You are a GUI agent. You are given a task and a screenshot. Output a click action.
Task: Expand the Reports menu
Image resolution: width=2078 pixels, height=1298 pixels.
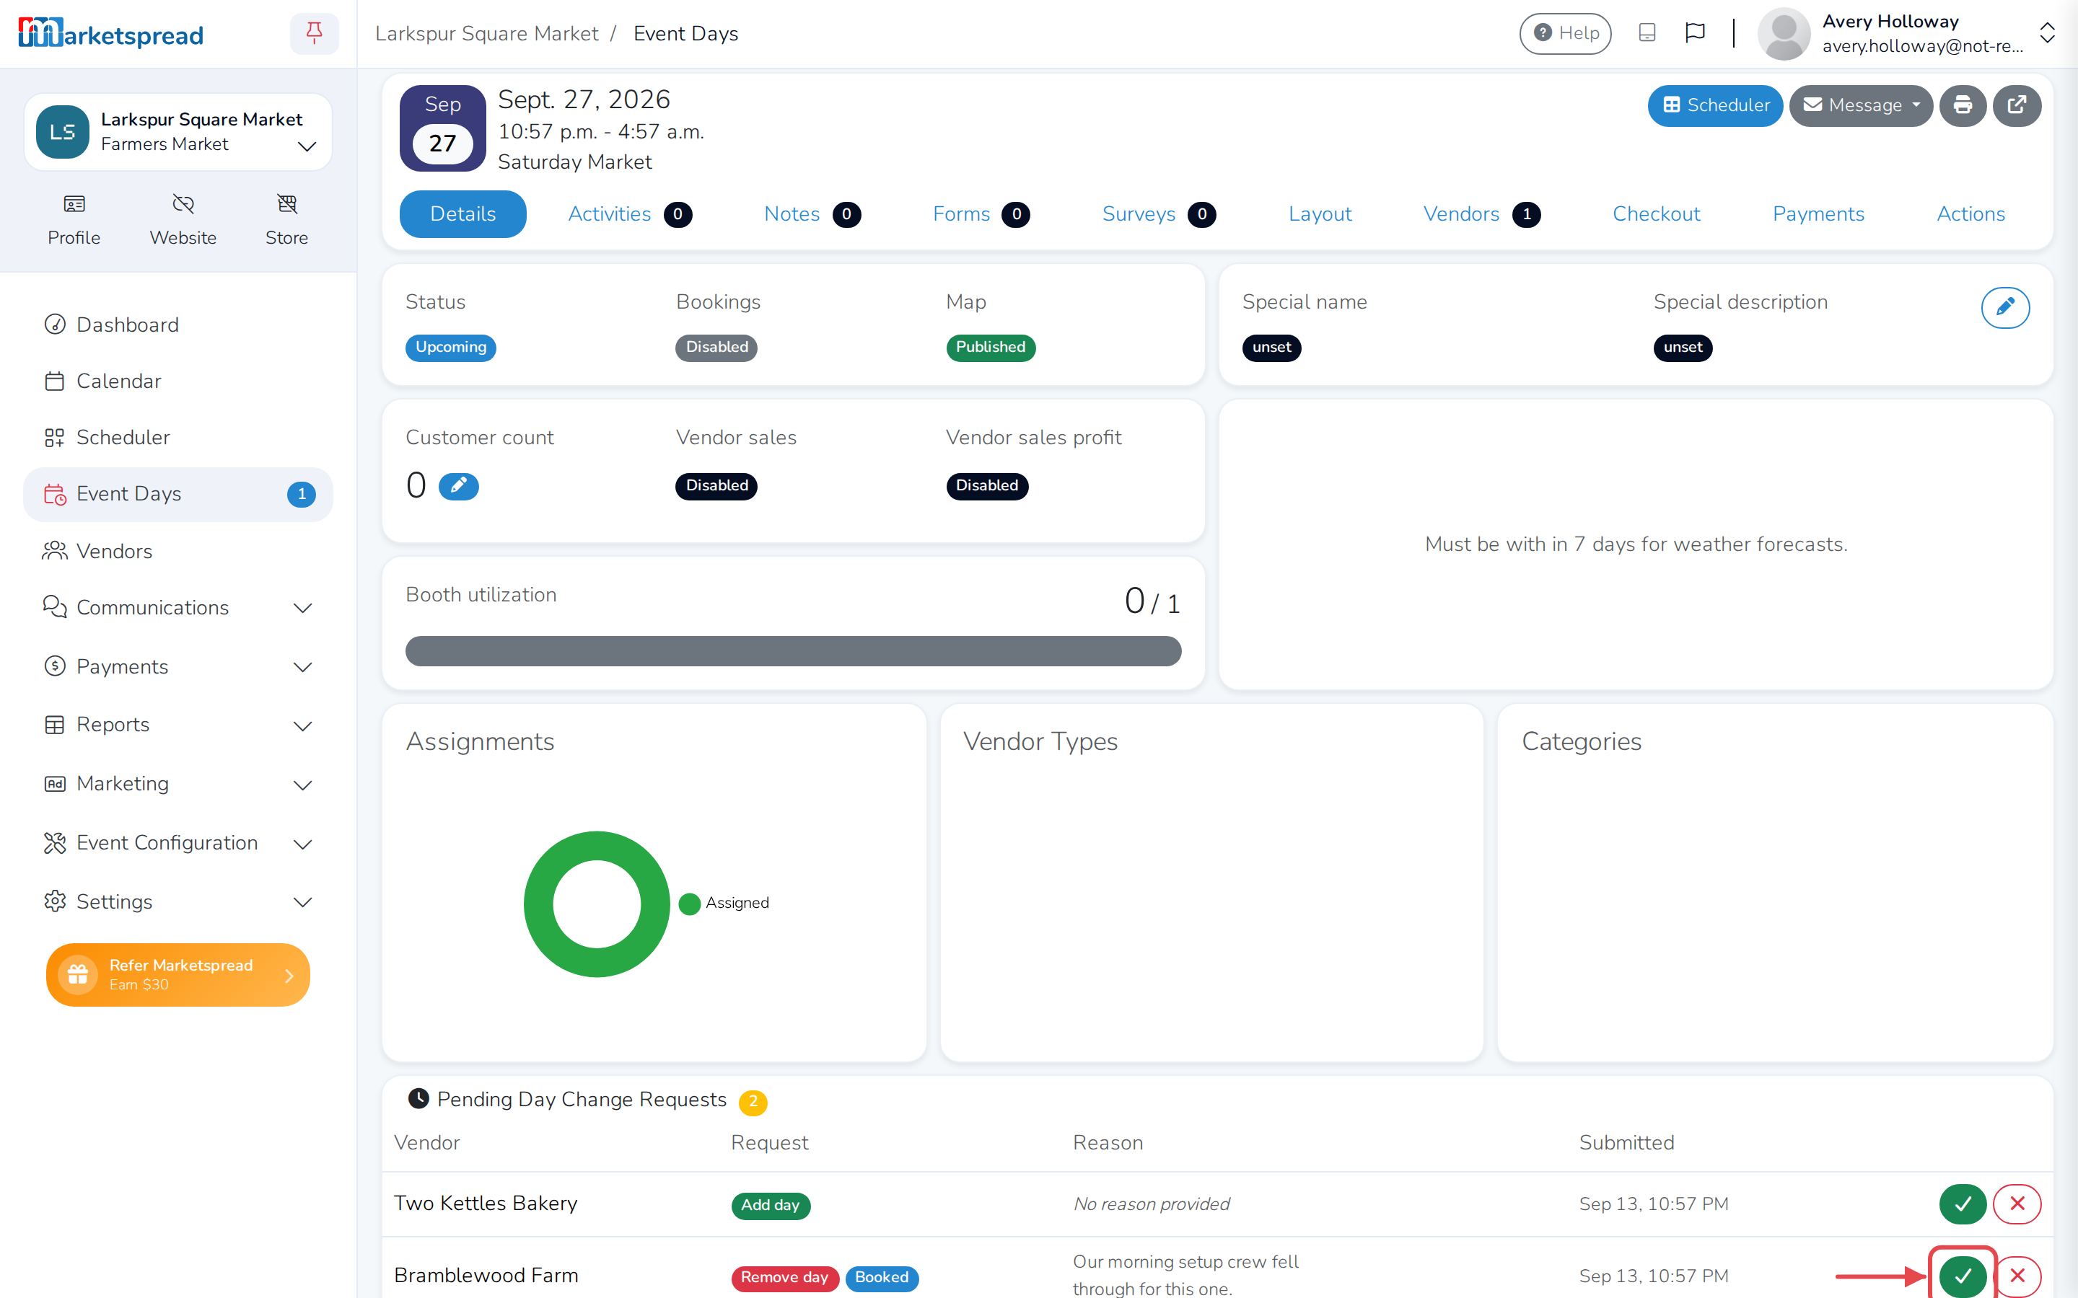177,725
